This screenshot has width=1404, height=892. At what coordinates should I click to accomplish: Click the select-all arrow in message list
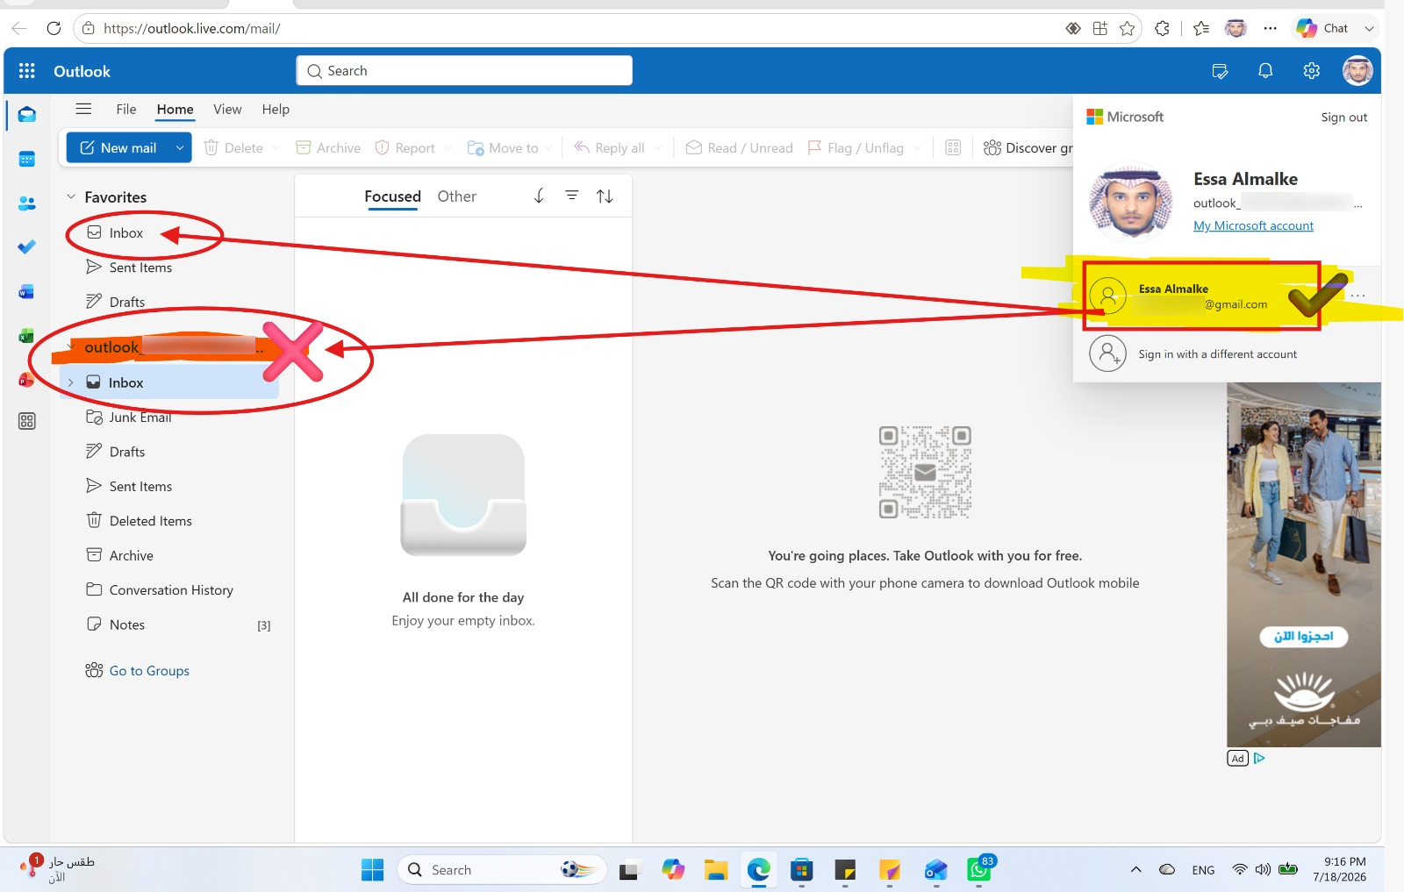[539, 196]
